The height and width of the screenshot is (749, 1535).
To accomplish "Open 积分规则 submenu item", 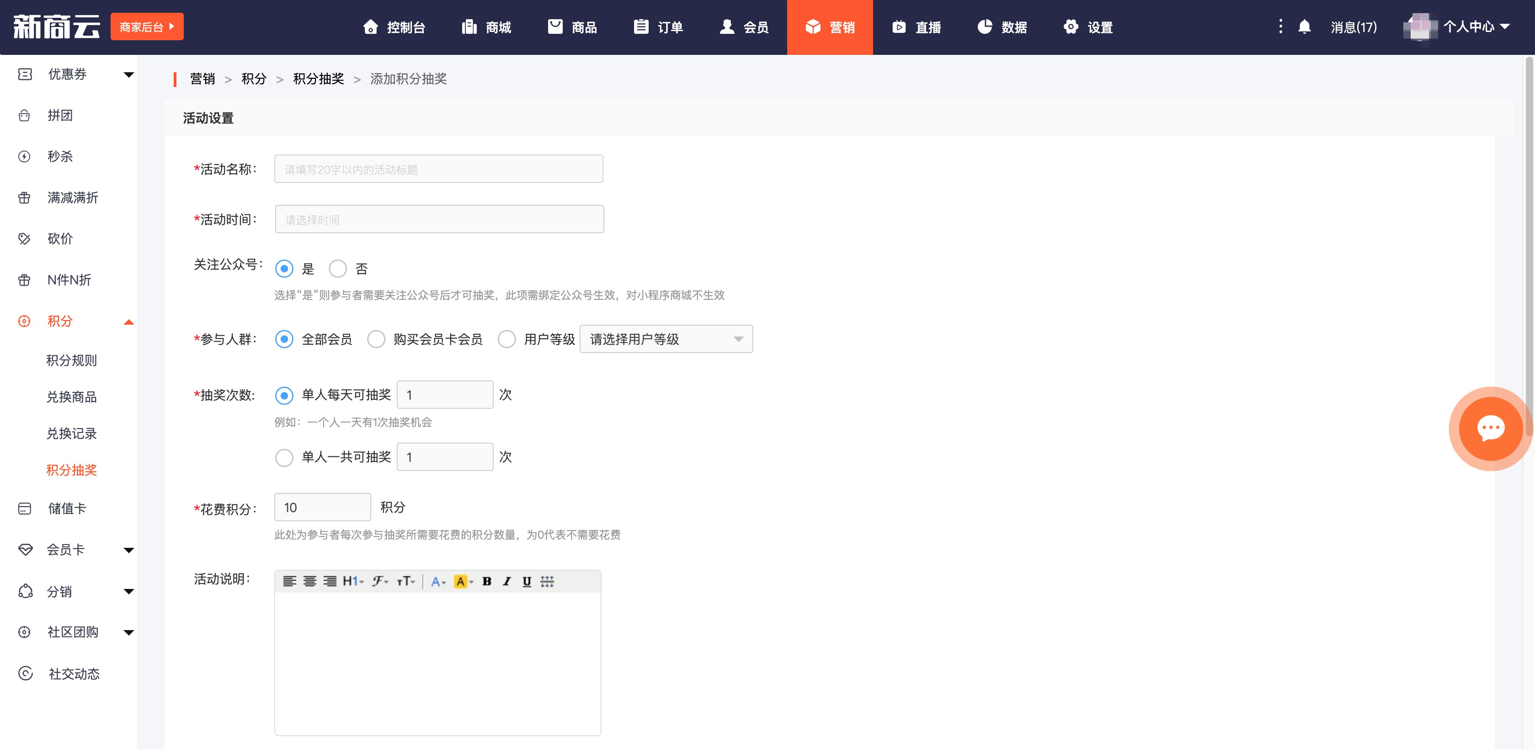I will coord(71,360).
